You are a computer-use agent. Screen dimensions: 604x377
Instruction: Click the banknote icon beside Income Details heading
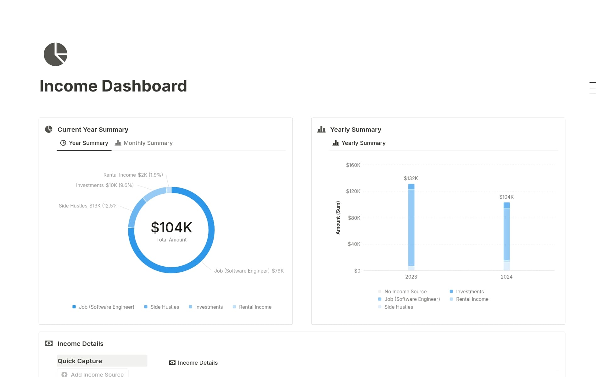tap(49, 343)
